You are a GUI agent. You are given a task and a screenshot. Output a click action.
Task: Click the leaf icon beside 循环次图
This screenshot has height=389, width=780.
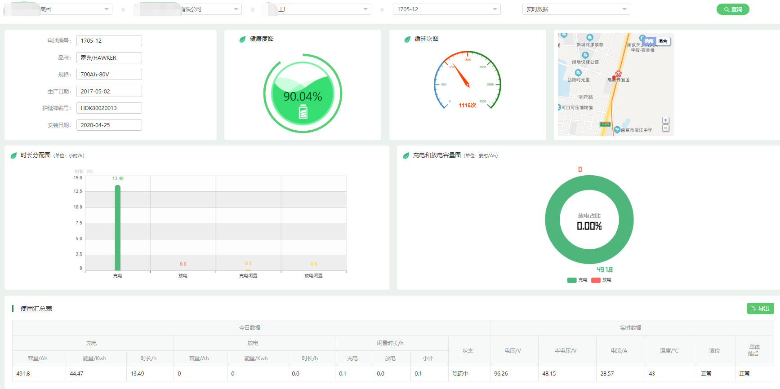pos(407,40)
